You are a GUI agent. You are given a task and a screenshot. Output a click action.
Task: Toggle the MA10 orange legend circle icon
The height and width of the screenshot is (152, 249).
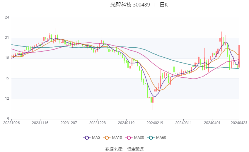[107, 138]
